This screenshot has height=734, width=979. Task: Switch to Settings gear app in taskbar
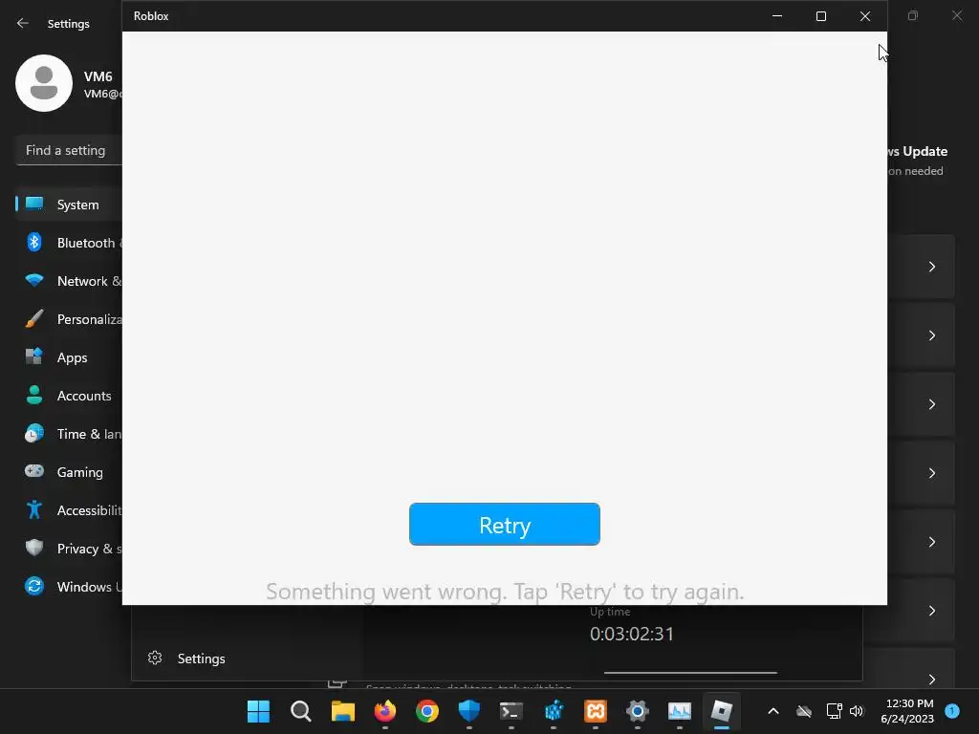click(638, 711)
